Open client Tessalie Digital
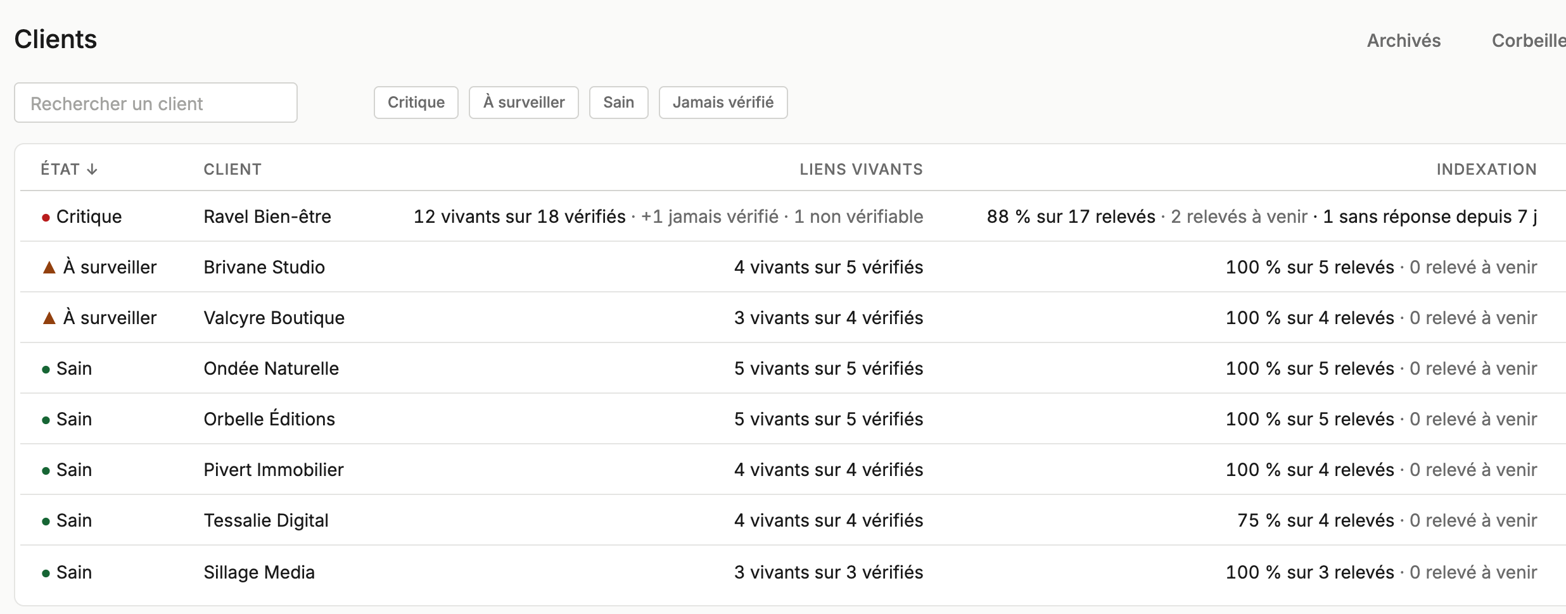 point(266,520)
